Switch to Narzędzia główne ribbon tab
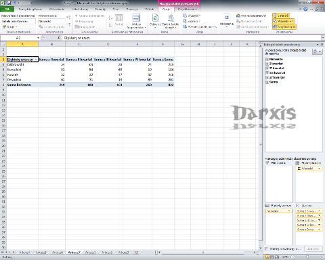The width and height of the screenshot is (325, 260). pyautogui.click(x=30, y=9)
